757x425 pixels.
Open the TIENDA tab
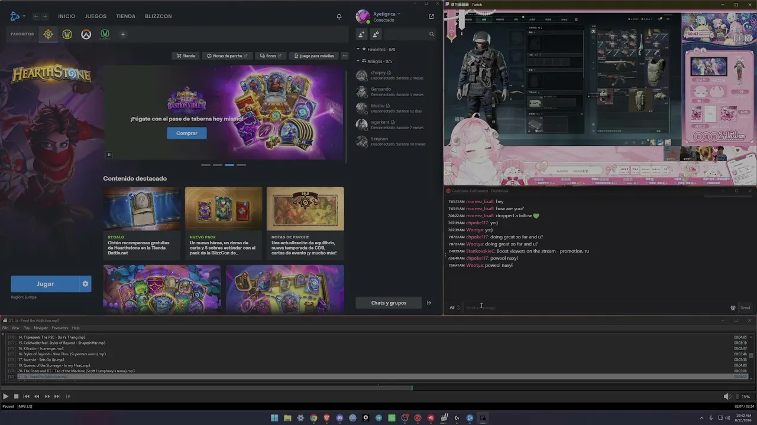click(126, 17)
